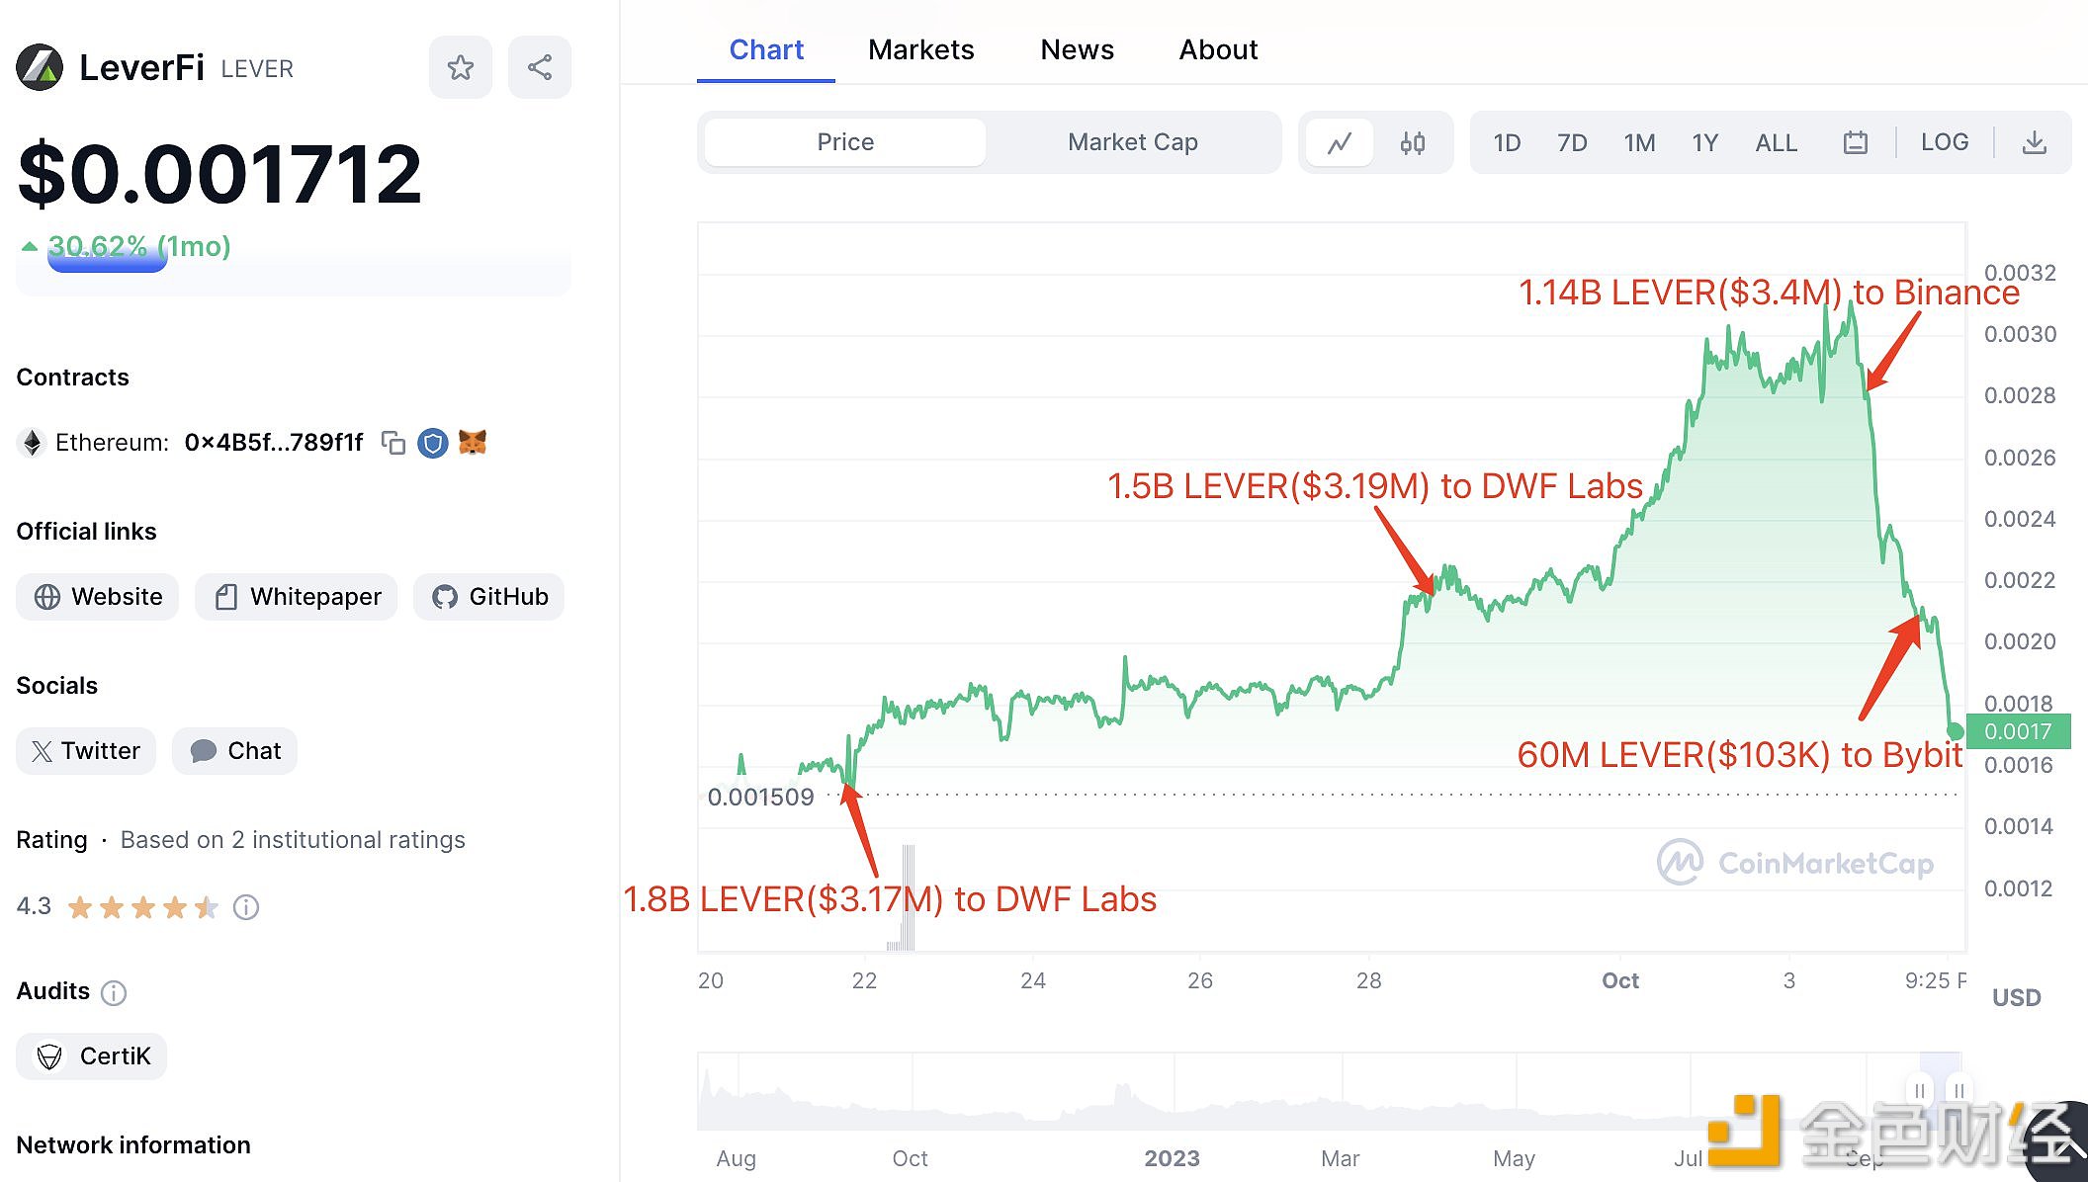
Task: Set chart range to 1D
Action: 1507,143
